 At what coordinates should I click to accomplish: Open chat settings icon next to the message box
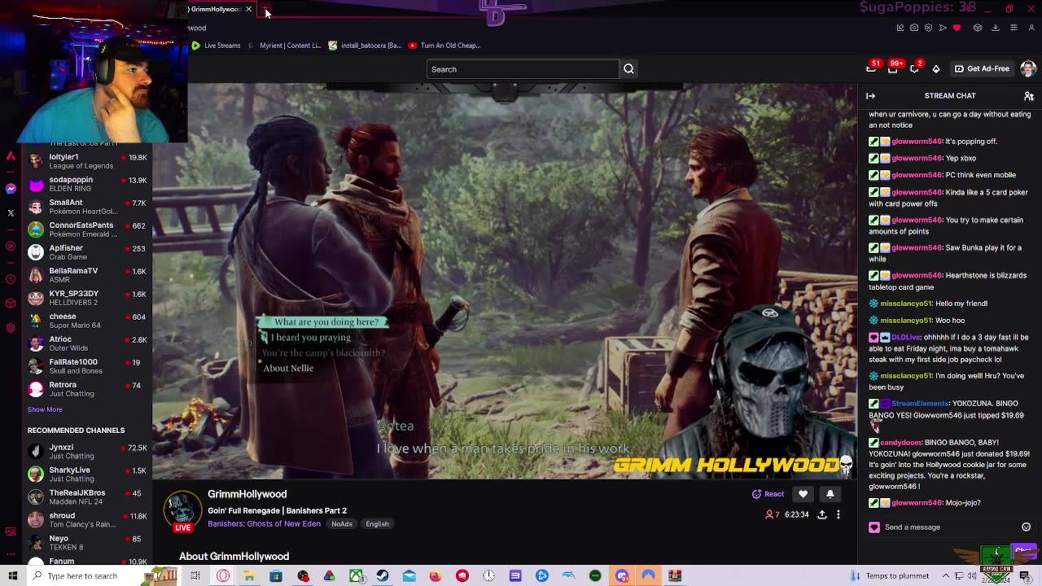pyautogui.click(x=1026, y=527)
